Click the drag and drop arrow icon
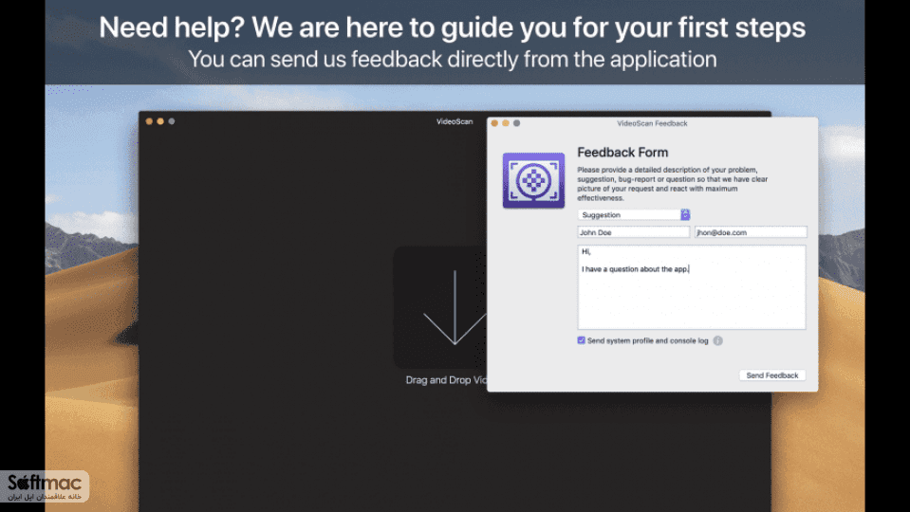 (x=455, y=307)
